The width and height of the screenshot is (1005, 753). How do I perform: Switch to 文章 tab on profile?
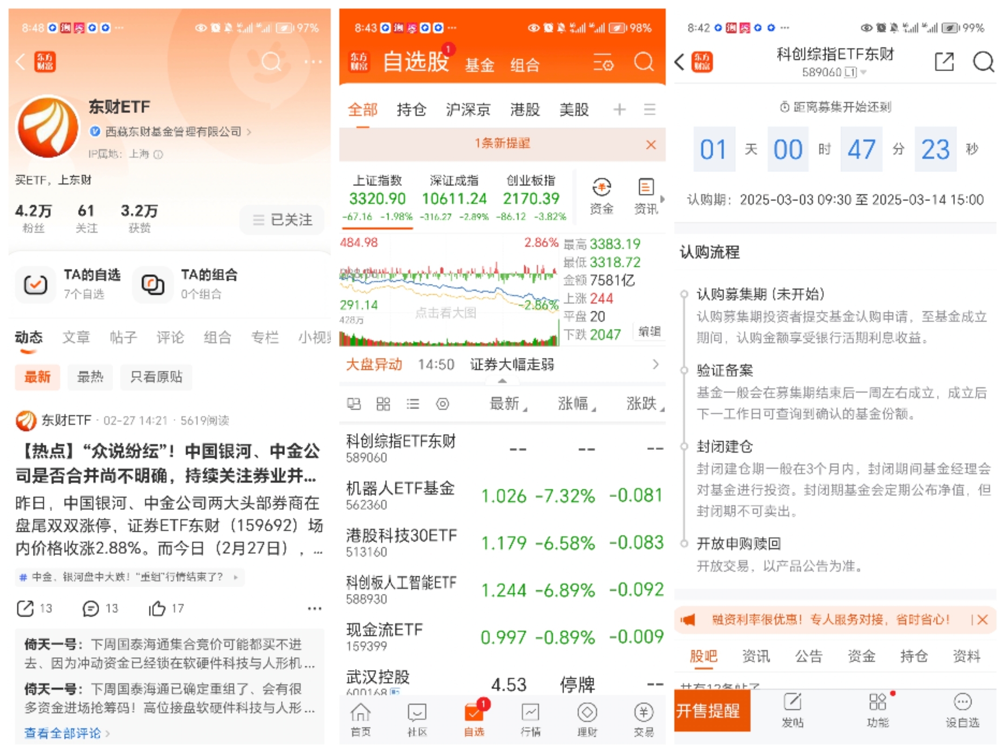[76, 337]
